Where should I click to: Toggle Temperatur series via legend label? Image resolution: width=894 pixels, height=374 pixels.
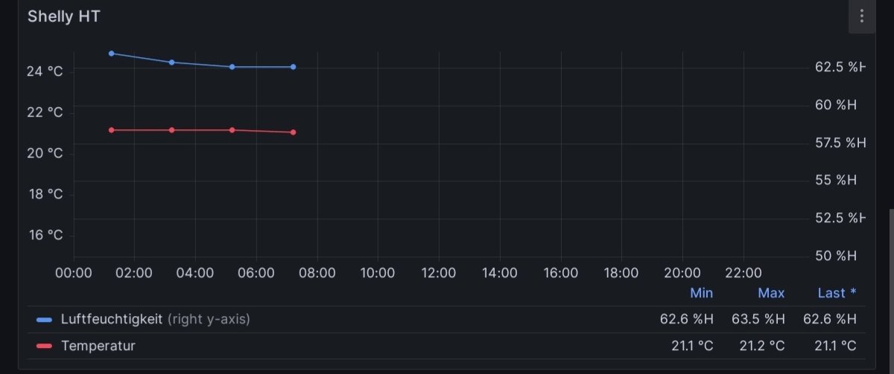point(98,346)
